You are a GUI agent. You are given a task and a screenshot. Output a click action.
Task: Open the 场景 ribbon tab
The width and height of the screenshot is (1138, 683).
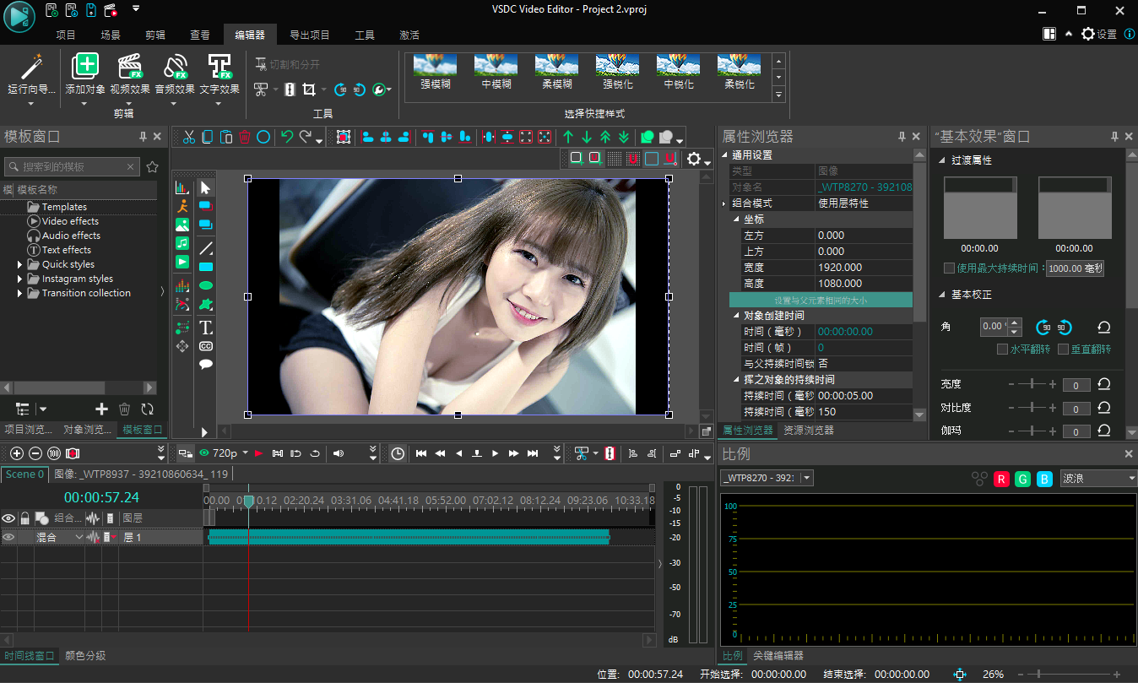click(111, 35)
